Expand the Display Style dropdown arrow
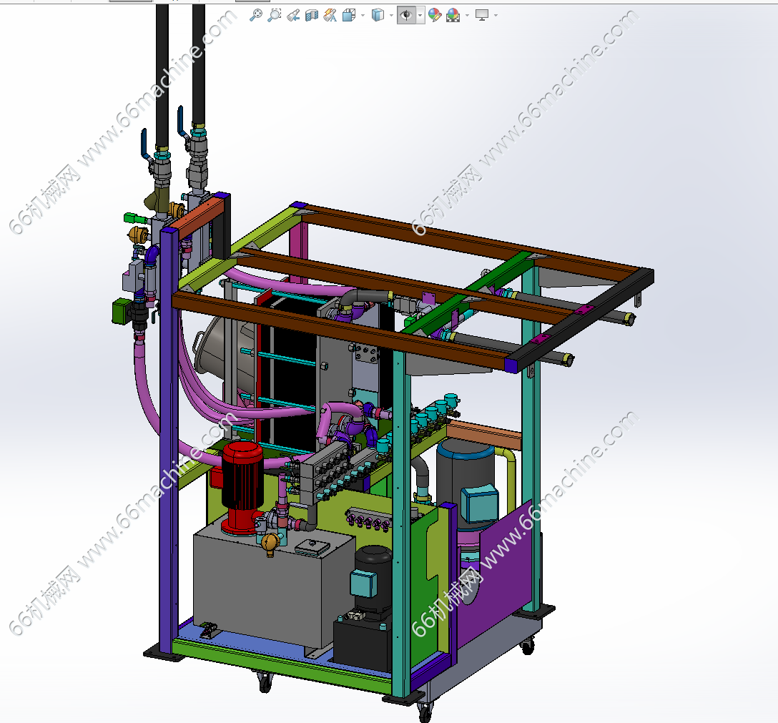Viewport: 778px width, 723px height. 391,16
